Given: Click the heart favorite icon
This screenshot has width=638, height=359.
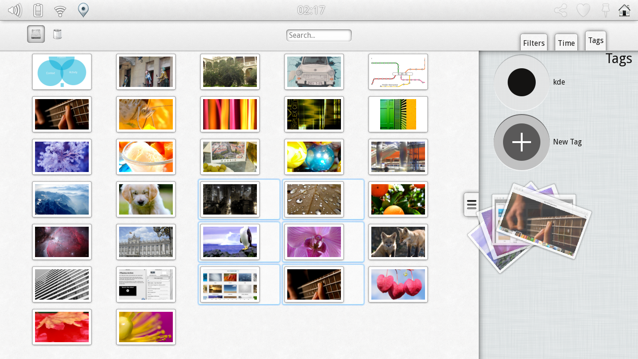Looking at the screenshot, I should click(583, 10).
